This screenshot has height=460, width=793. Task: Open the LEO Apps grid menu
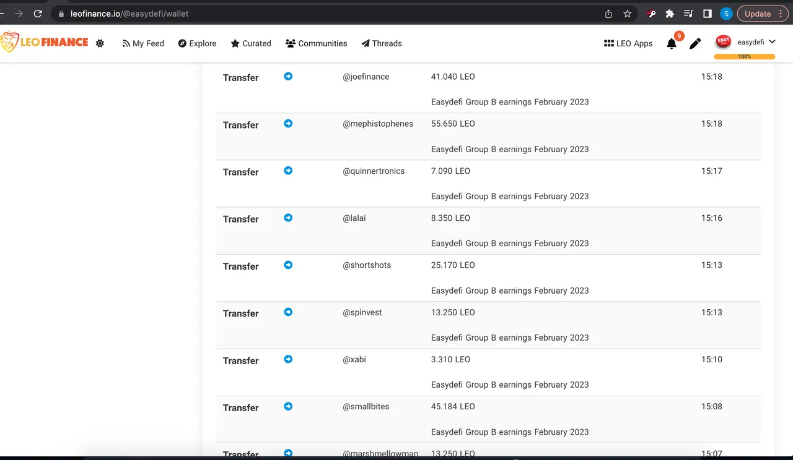click(x=628, y=43)
